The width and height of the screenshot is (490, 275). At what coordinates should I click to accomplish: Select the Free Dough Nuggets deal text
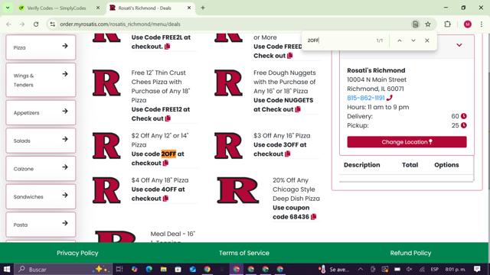[285, 82]
